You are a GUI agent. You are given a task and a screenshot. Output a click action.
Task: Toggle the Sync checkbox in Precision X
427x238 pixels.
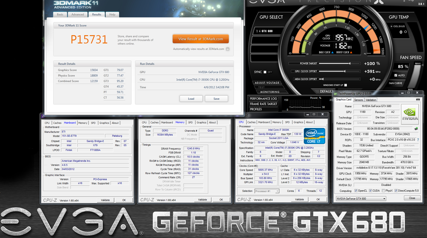265,72
